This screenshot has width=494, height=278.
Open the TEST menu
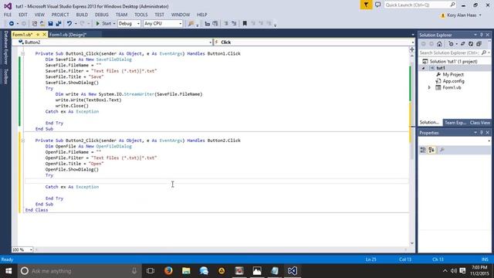click(x=159, y=15)
